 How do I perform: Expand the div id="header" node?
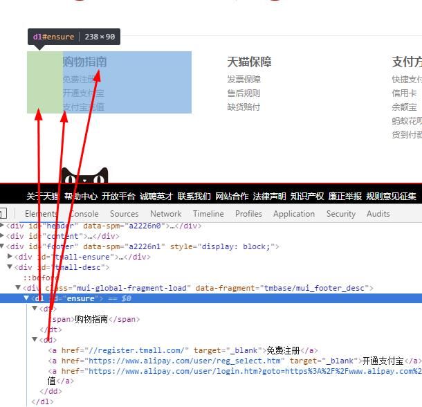tap(2, 225)
